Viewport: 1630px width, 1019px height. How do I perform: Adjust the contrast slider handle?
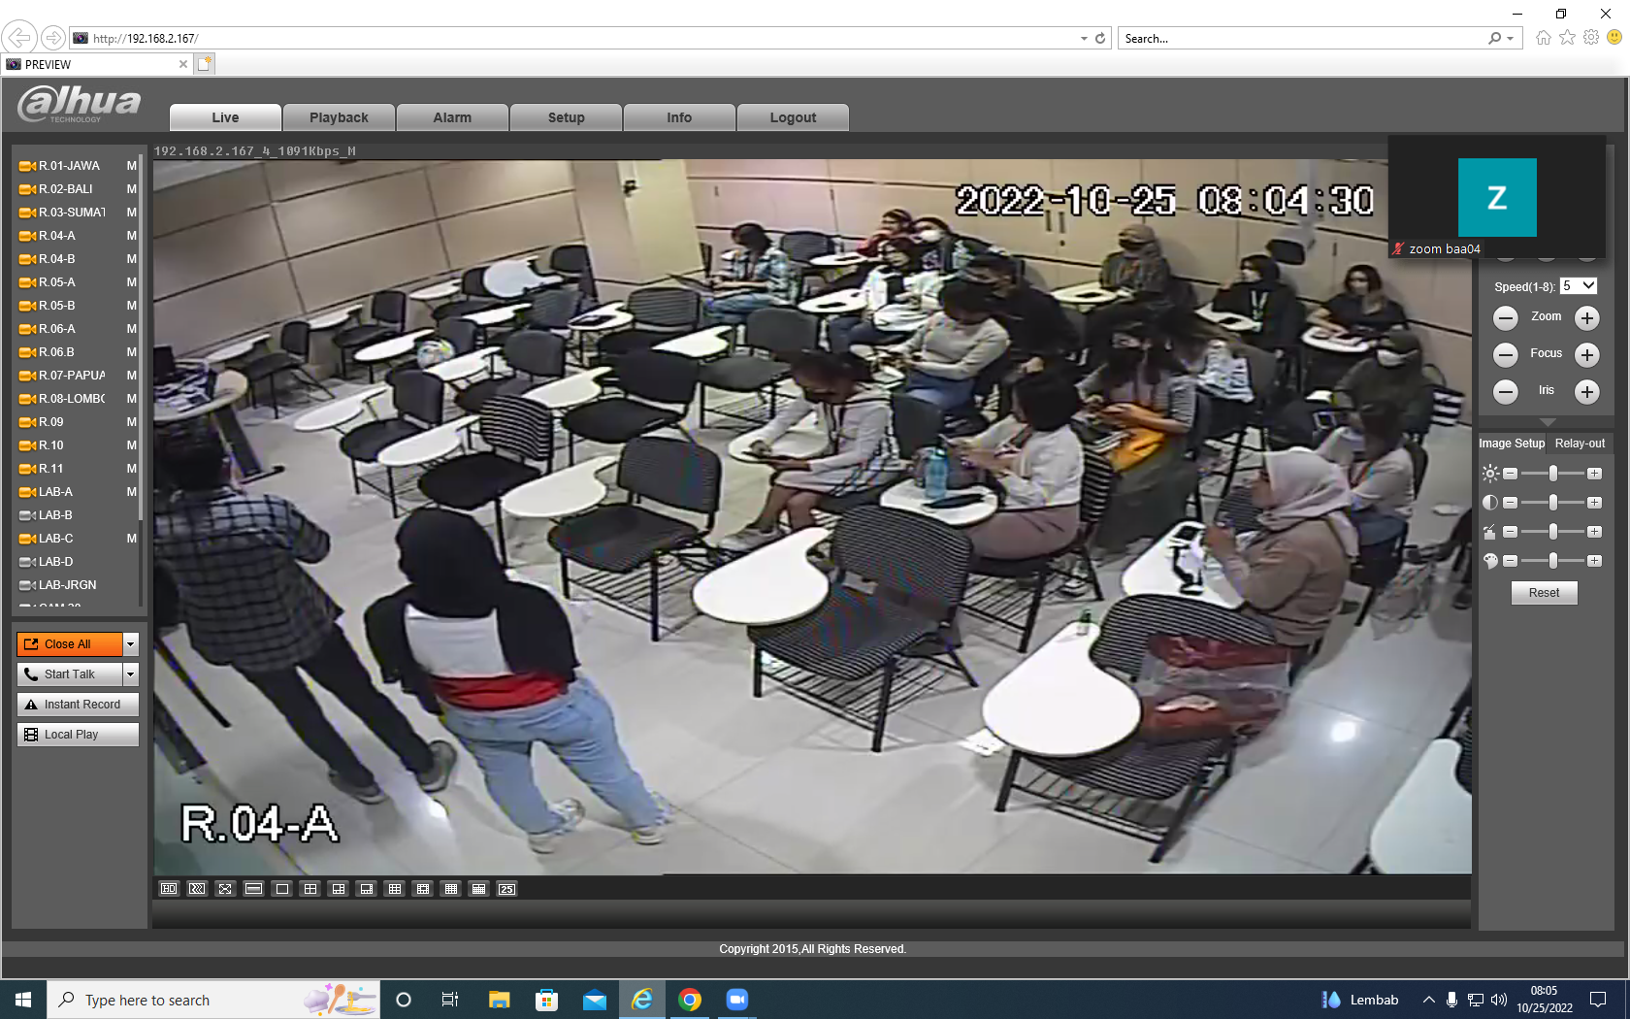click(x=1553, y=503)
